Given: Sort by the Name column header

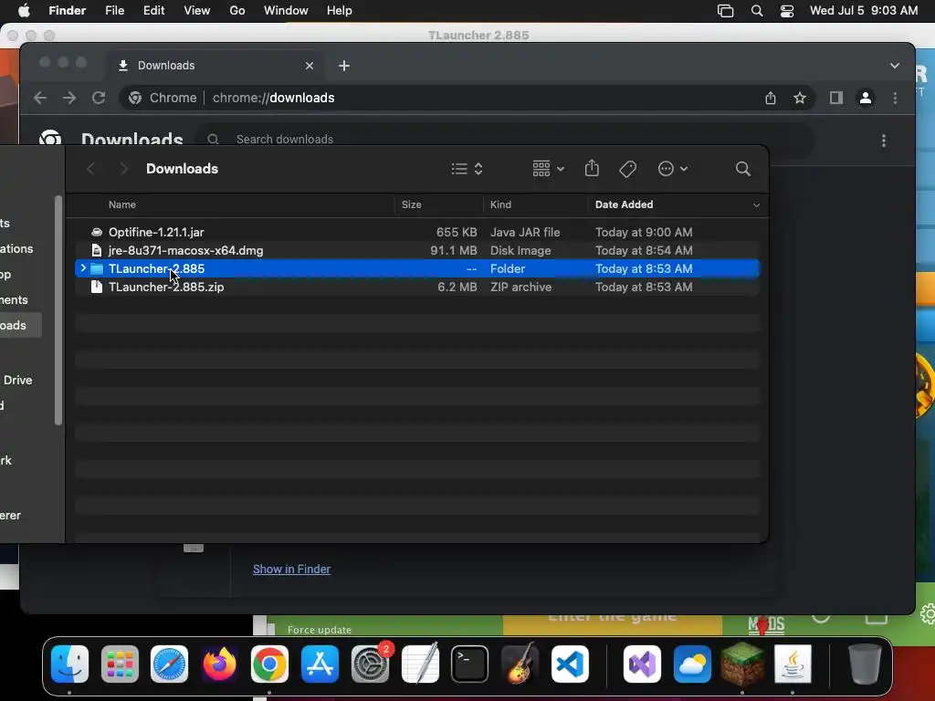Looking at the screenshot, I should coord(122,204).
